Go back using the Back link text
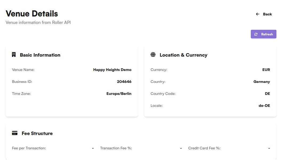Viewport: 282px width, 160px height. (267, 14)
